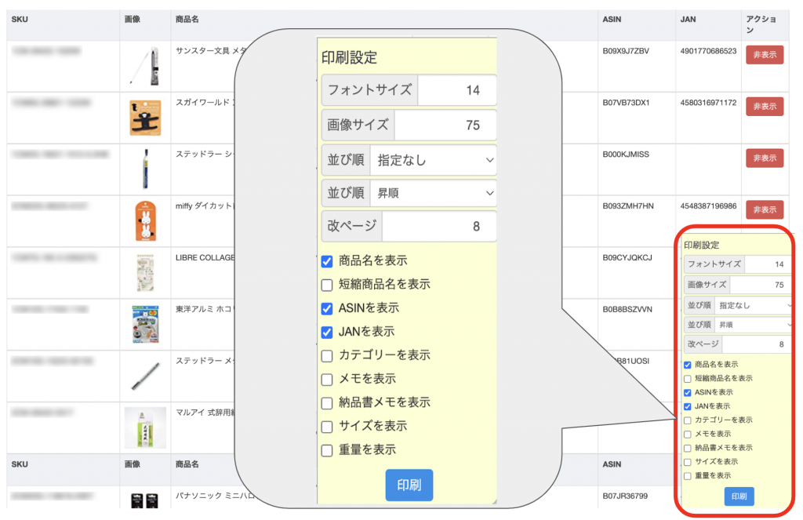This screenshot has width=803, height=520.
Task: Select ASIN cell B0B8BSZVVN
Action: click(x=627, y=310)
